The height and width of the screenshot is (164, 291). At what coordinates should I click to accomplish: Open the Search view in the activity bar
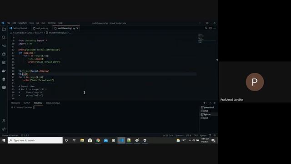(x=4, y=37)
